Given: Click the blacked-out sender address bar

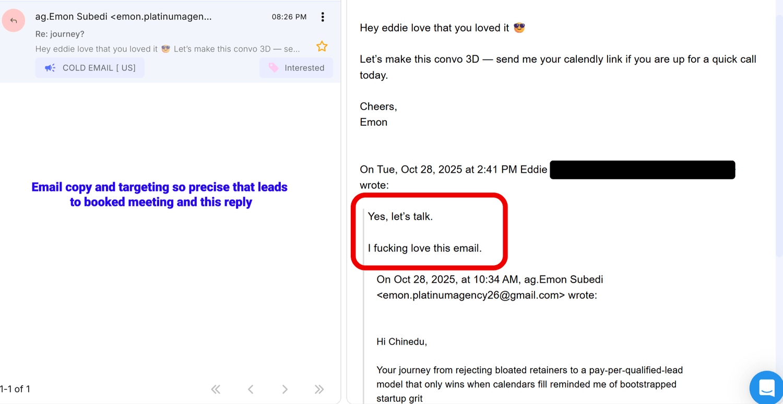Looking at the screenshot, I should pyautogui.click(x=643, y=170).
